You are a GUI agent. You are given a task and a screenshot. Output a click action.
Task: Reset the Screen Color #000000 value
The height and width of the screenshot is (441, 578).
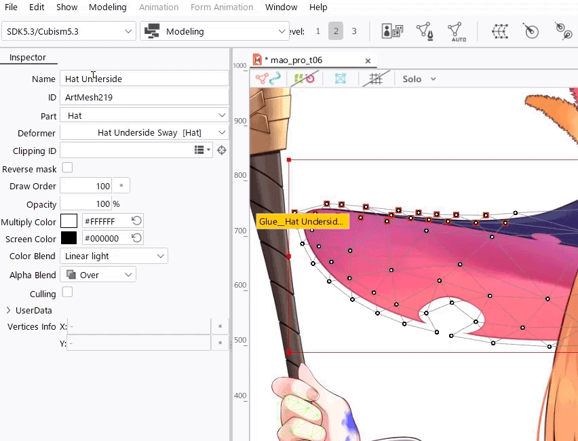pos(136,238)
